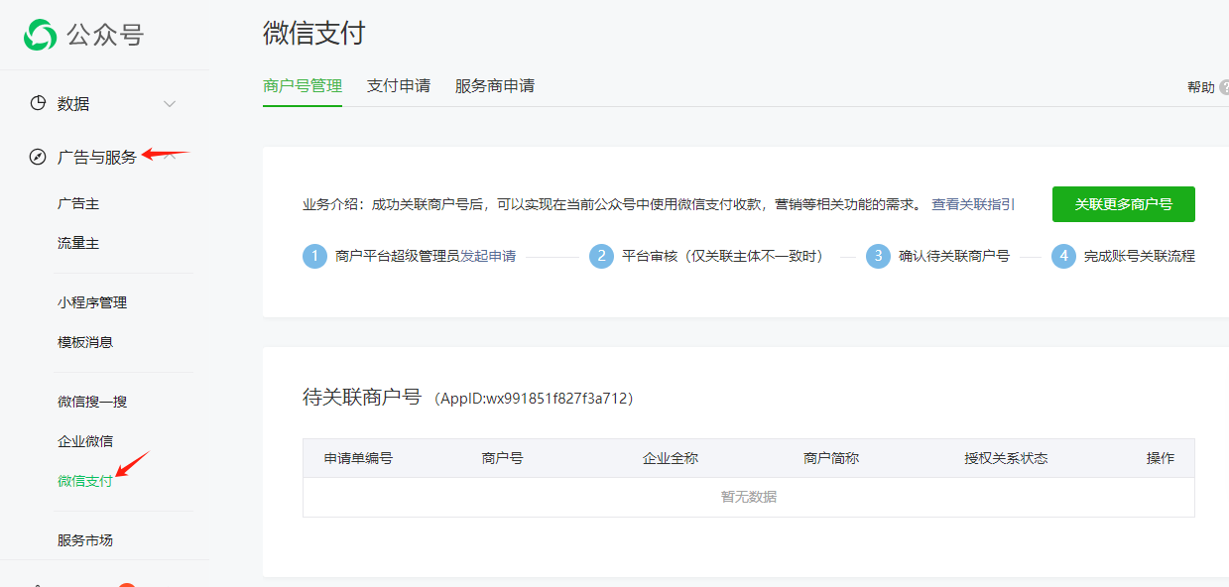The image size is (1229, 587).
Task: Open 模板消息 in the sidebar
Action: point(85,342)
